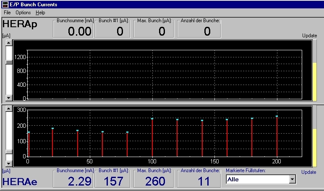Click the 150 x-axis label in HERAe chart
This screenshot has width=324, height=191.
[x=214, y=161]
